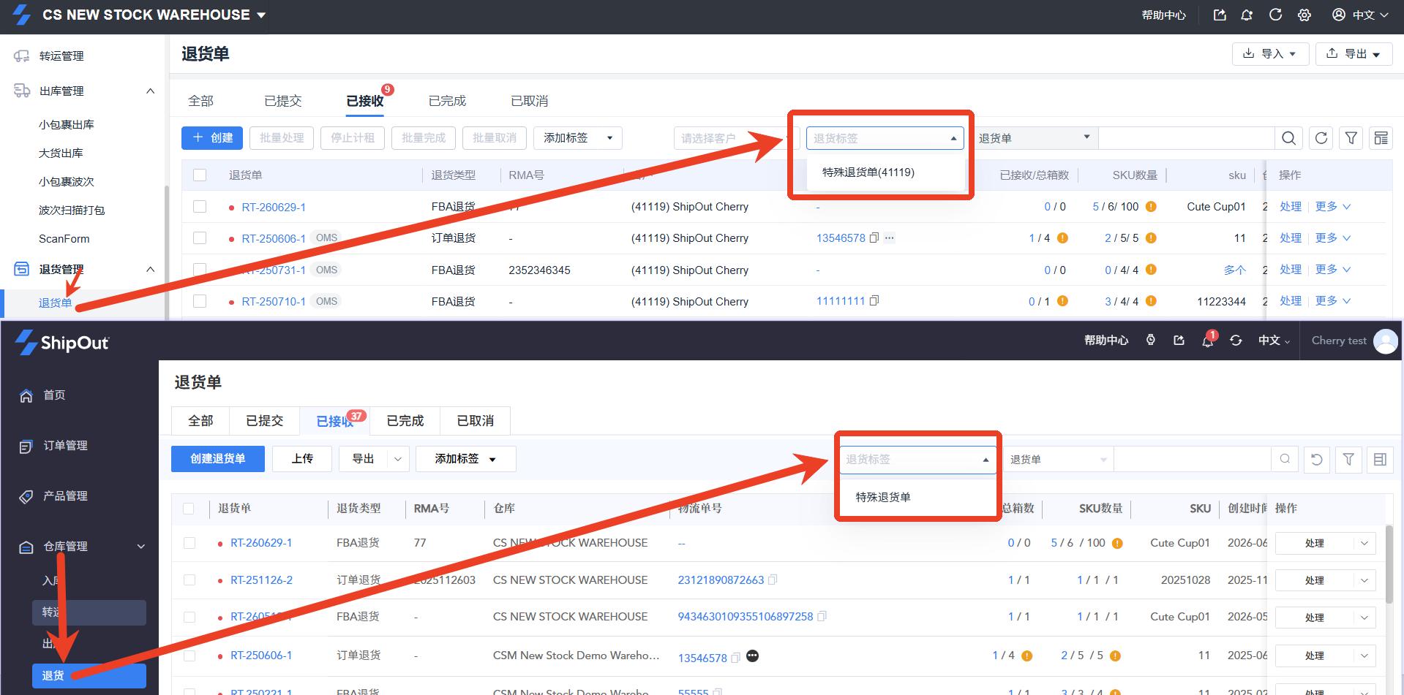Click the 请选择客户 customer input field
Viewport: 1404px width, 695px height.
point(736,138)
